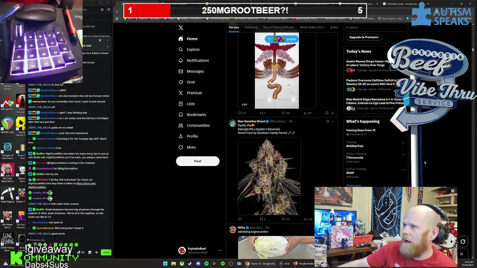Image resolution: width=477 pixels, height=268 pixels.
Task: Click the green Chat send button
Action: pos(106,253)
